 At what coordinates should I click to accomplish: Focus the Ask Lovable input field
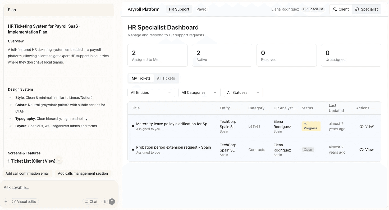(x=58, y=188)
